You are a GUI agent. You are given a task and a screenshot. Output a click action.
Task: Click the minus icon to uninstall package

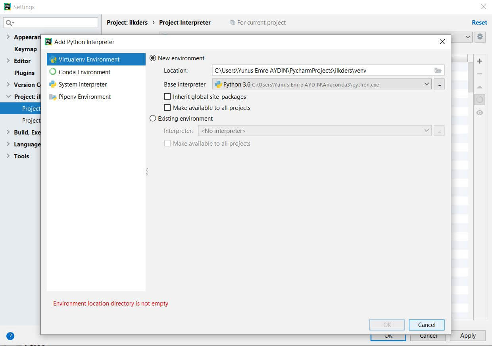point(480,74)
